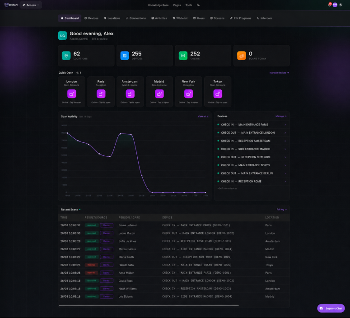Switch to the Locations tab
350x318 pixels.
click(x=112, y=18)
